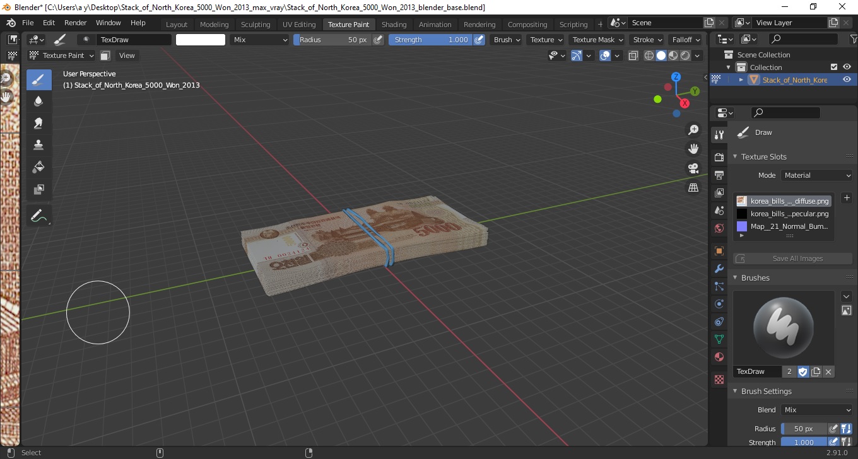Open the Render menu
Screen dimensions: 858x459
click(75, 23)
